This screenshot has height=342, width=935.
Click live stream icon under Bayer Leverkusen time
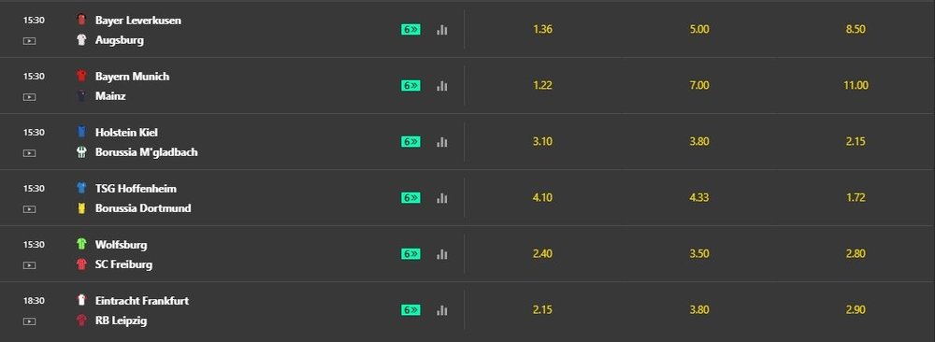click(x=29, y=41)
